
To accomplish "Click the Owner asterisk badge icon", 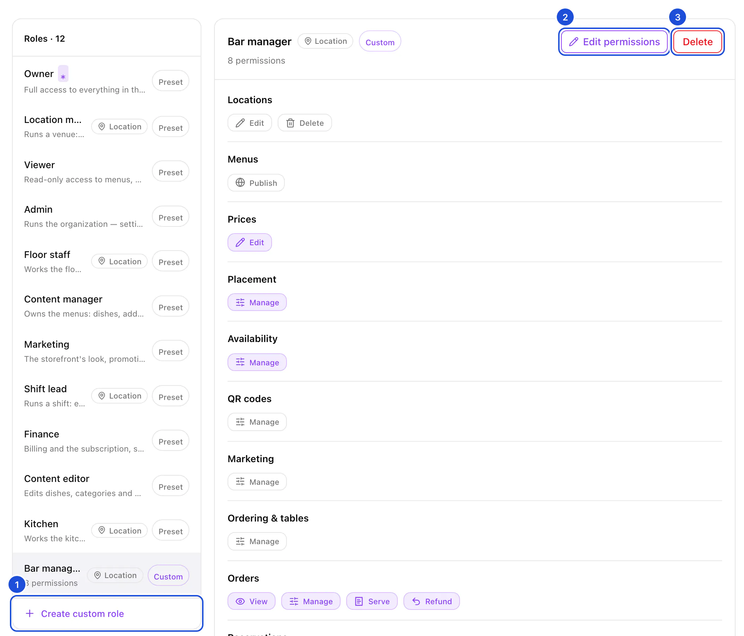I will coord(63,74).
